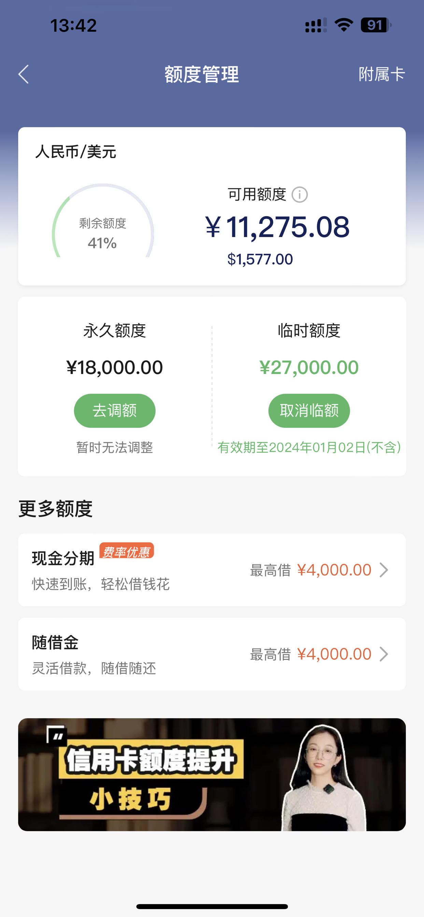Screen dimensions: 424x917
Task: Tap the ¥27,000.00 temporary limit amount
Action: [x=309, y=367]
